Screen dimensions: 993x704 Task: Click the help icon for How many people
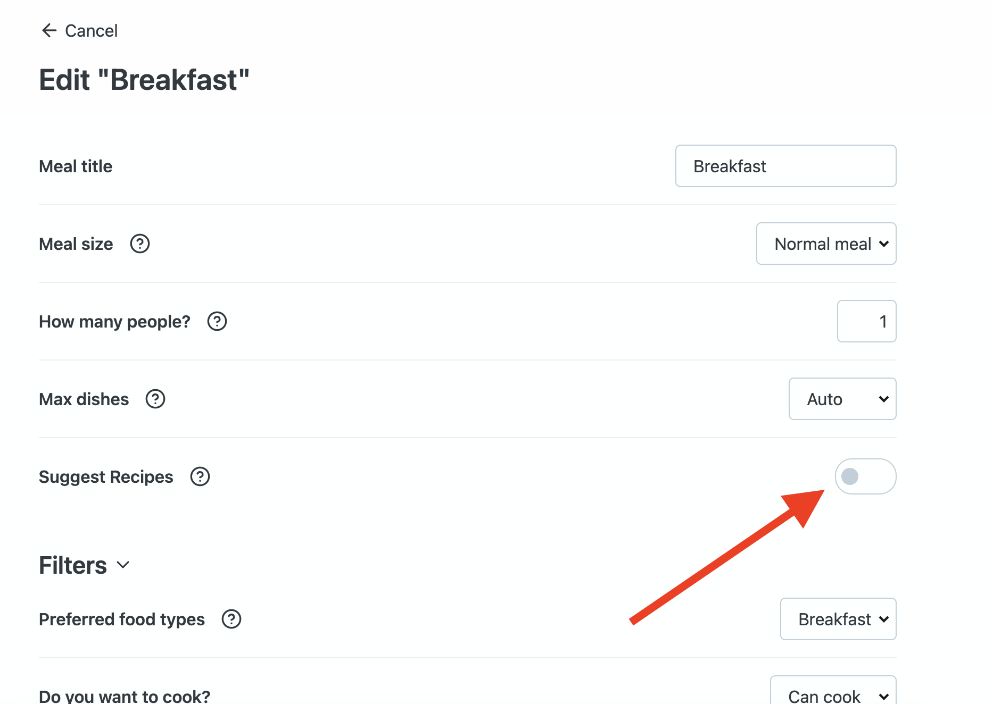217,322
